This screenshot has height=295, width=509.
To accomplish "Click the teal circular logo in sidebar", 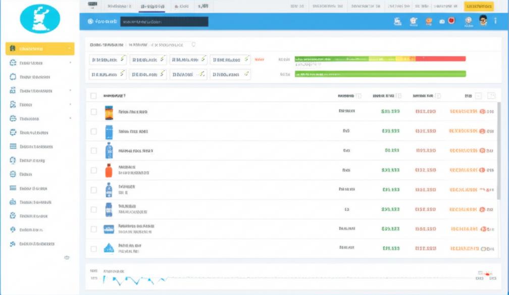I will [x=40, y=19].
